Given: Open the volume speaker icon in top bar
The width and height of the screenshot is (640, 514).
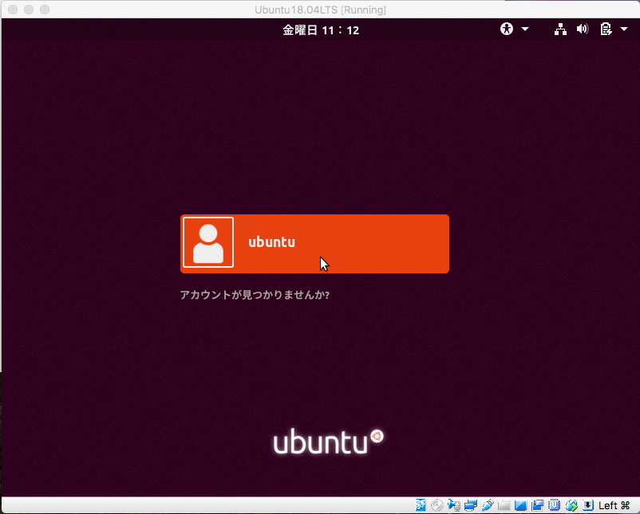Looking at the screenshot, I should (583, 29).
